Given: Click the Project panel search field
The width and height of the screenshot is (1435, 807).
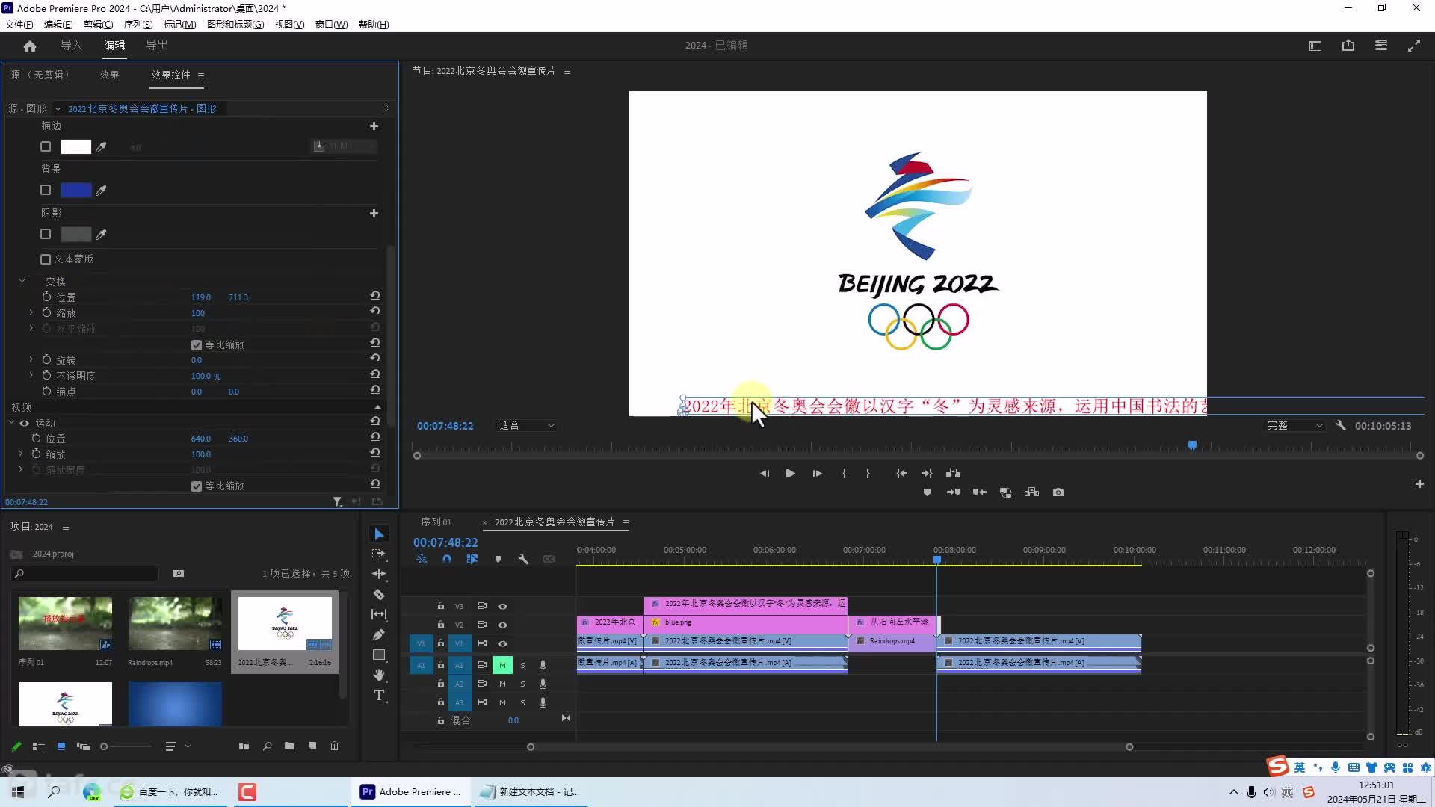Looking at the screenshot, I should 86,573.
